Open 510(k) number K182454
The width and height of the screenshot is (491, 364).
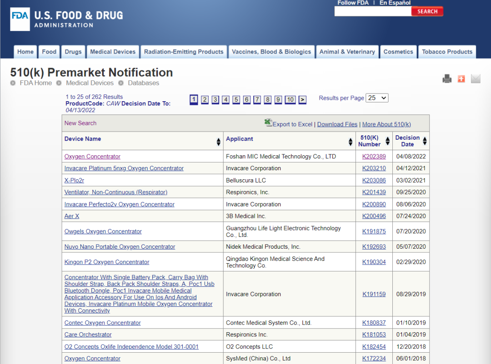(374, 347)
